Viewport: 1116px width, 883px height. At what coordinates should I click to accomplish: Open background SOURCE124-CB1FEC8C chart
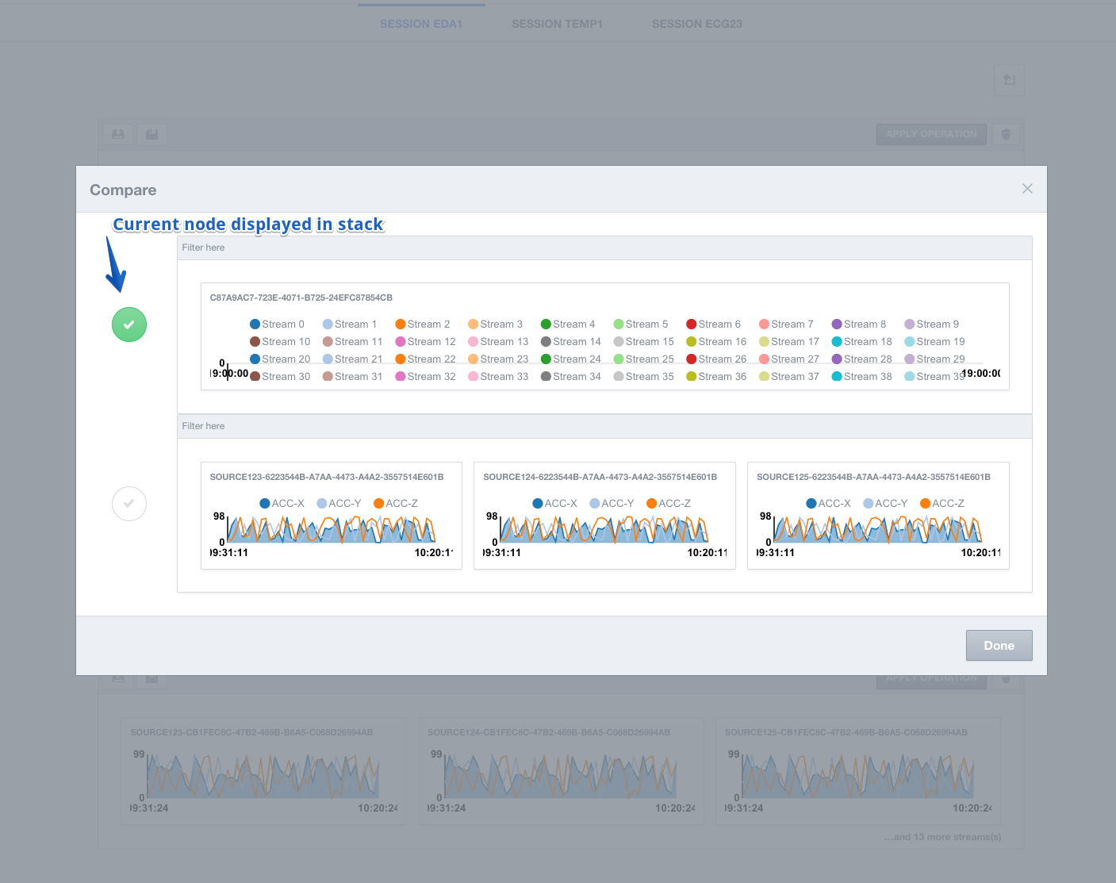tap(561, 771)
